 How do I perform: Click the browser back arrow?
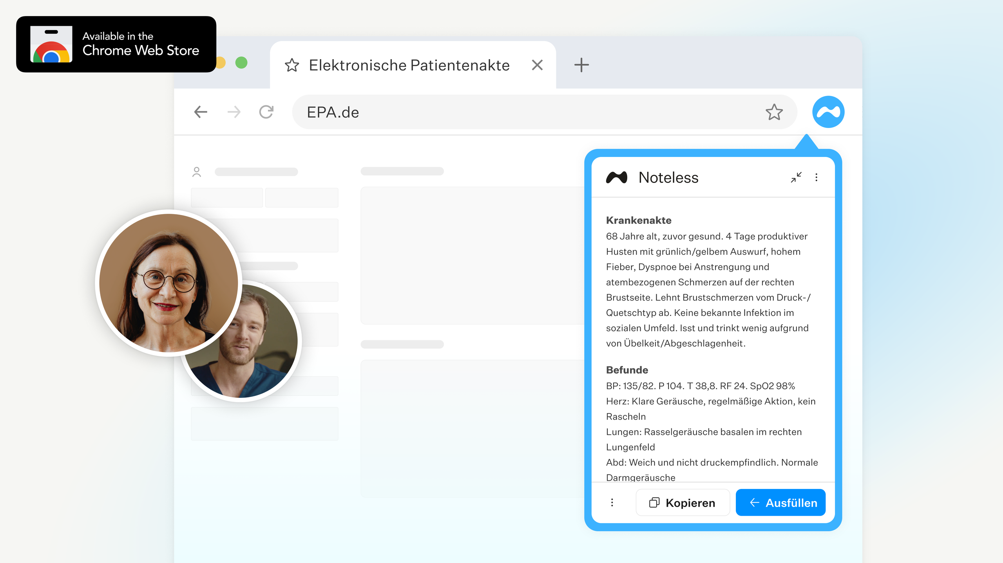tap(201, 112)
